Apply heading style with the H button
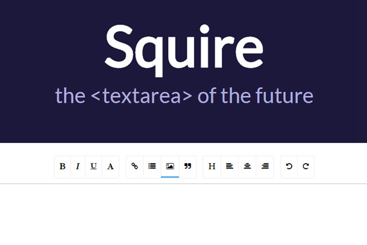Viewport: 367px width, 245px height. tap(212, 166)
